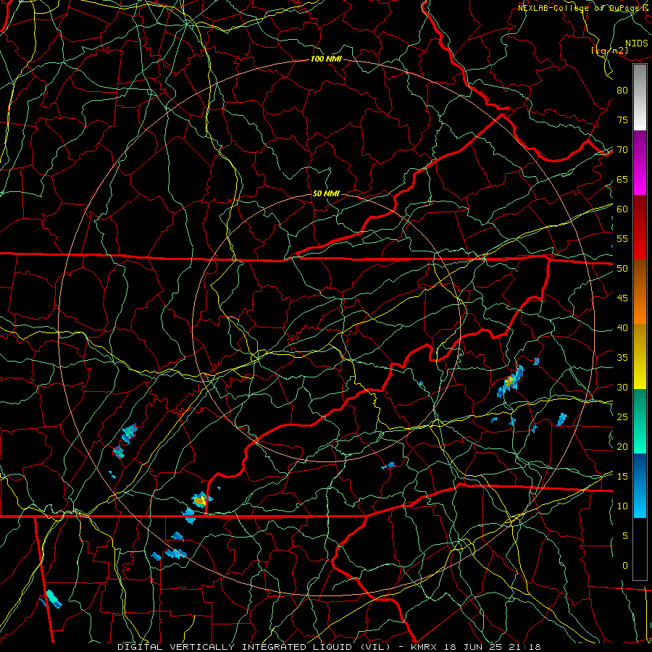Click the scale value 20
Viewport: 652px width, 652px height.
click(x=622, y=446)
